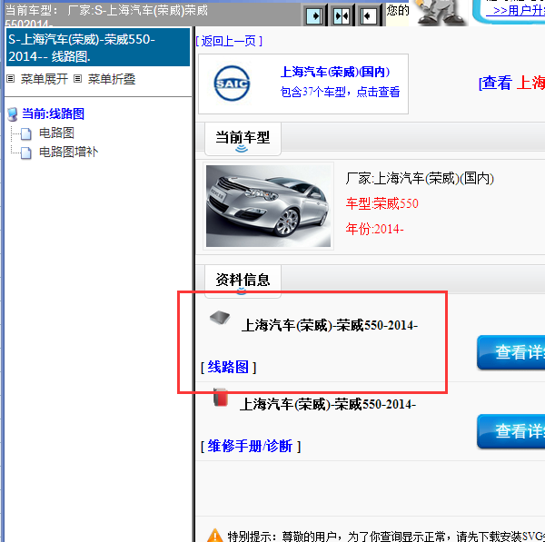The height and width of the screenshot is (542, 545).
Task: Click the blue header S-上海汽车(荣威)-荣威550-2014 线路图
Action: (x=98, y=47)
